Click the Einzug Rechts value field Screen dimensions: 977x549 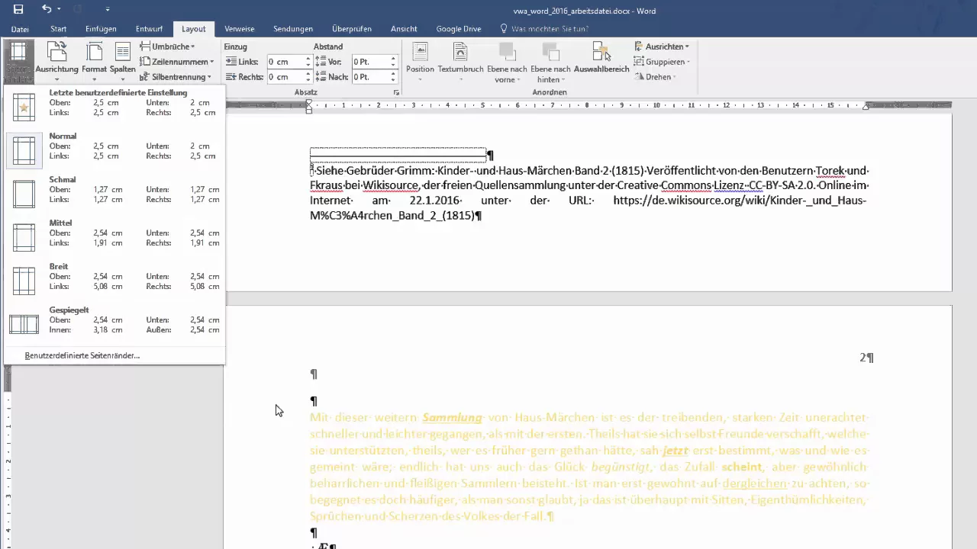tap(285, 77)
